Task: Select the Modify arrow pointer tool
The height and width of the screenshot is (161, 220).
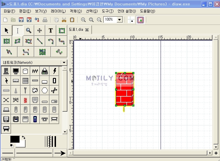Action: [x=7, y=31]
